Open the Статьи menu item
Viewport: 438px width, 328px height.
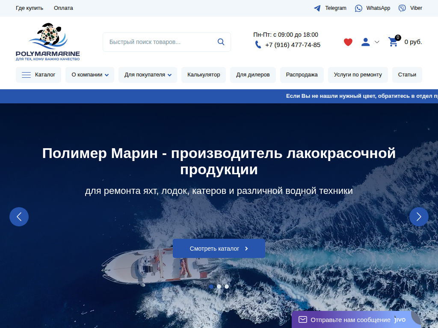click(x=406, y=75)
